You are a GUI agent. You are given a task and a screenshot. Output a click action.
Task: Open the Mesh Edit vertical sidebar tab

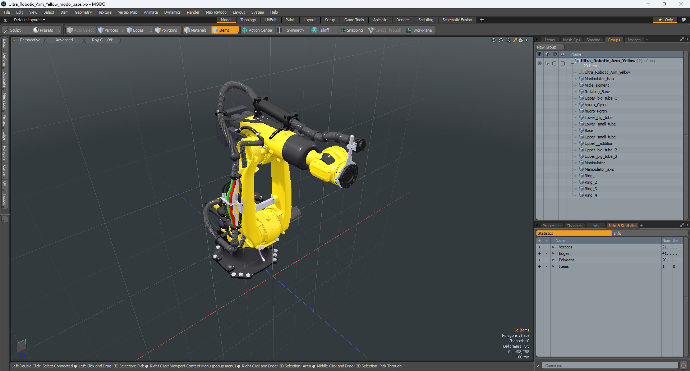[x=5, y=101]
